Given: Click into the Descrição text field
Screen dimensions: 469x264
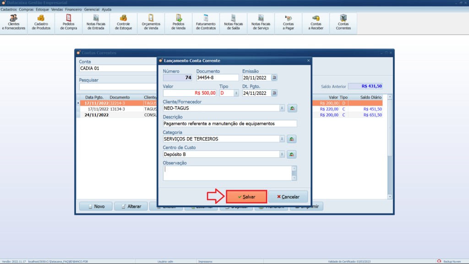Looking at the screenshot, I should click(x=230, y=124).
